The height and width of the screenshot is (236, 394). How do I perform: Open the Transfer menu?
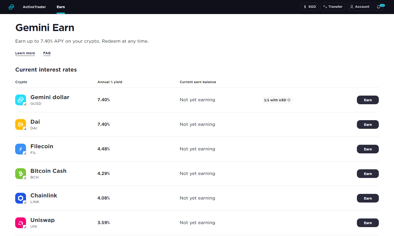point(333,7)
